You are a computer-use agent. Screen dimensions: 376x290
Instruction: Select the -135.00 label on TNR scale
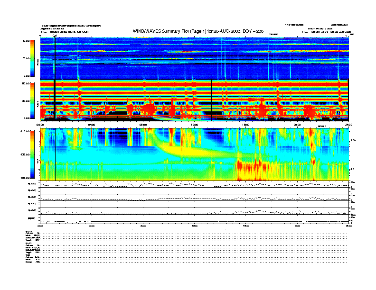(x=25, y=154)
